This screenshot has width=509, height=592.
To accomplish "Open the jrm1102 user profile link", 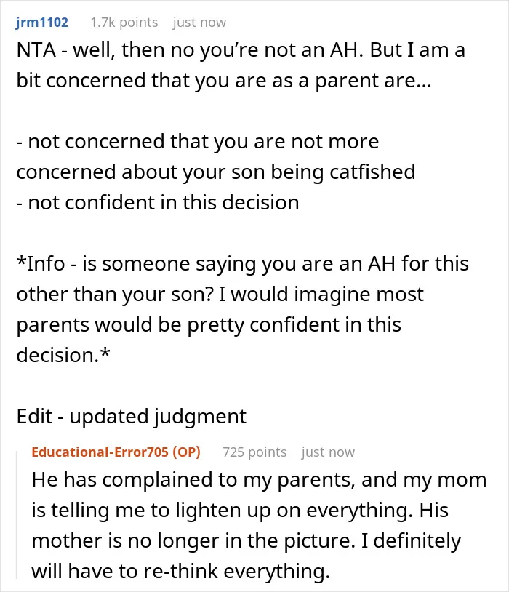I will (x=42, y=23).
